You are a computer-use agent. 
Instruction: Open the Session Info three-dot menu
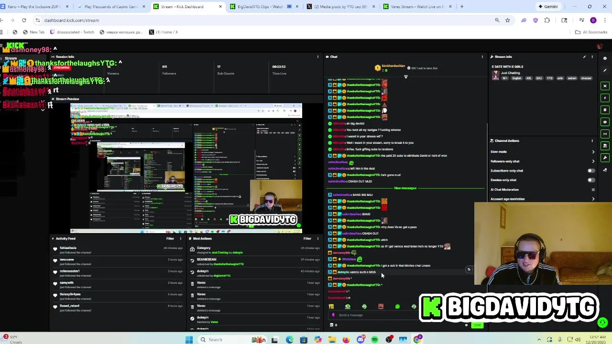pyautogui.click(x=318, y=57)
